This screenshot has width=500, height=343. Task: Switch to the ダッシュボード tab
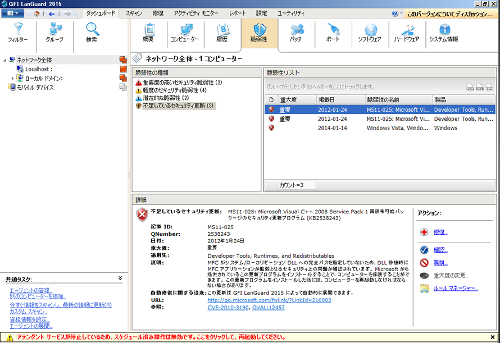tap(101, 13)
